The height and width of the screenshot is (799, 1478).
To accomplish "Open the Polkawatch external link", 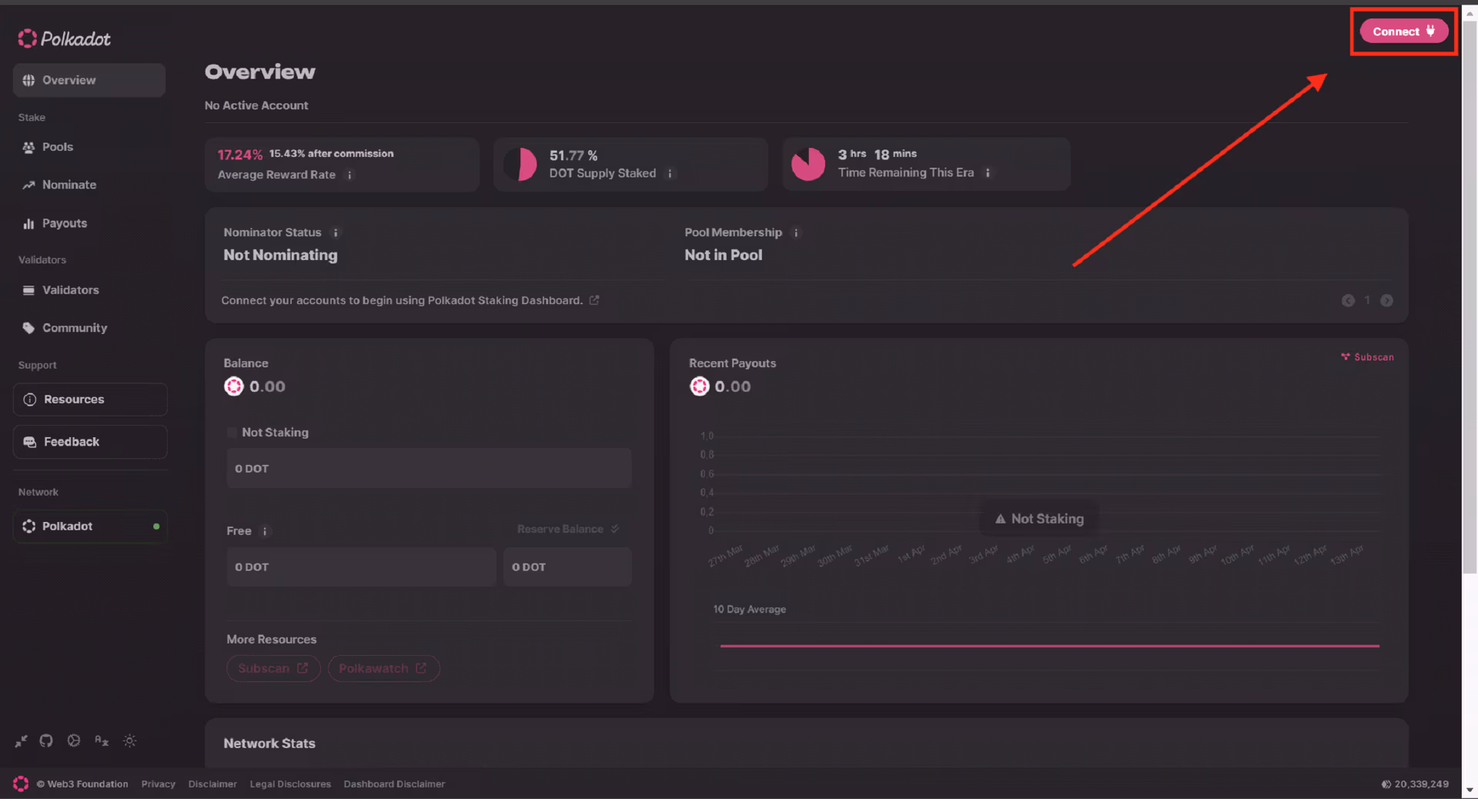I will tap(383, 668).
